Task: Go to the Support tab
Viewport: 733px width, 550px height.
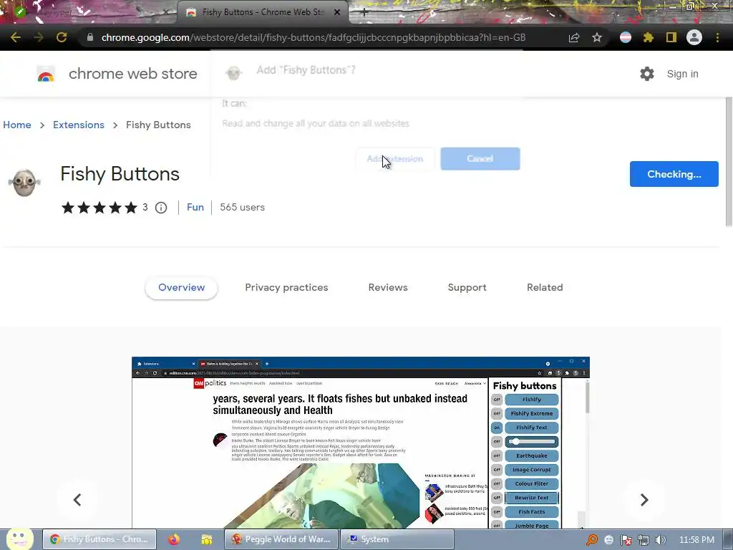Action: pos(467,288)
